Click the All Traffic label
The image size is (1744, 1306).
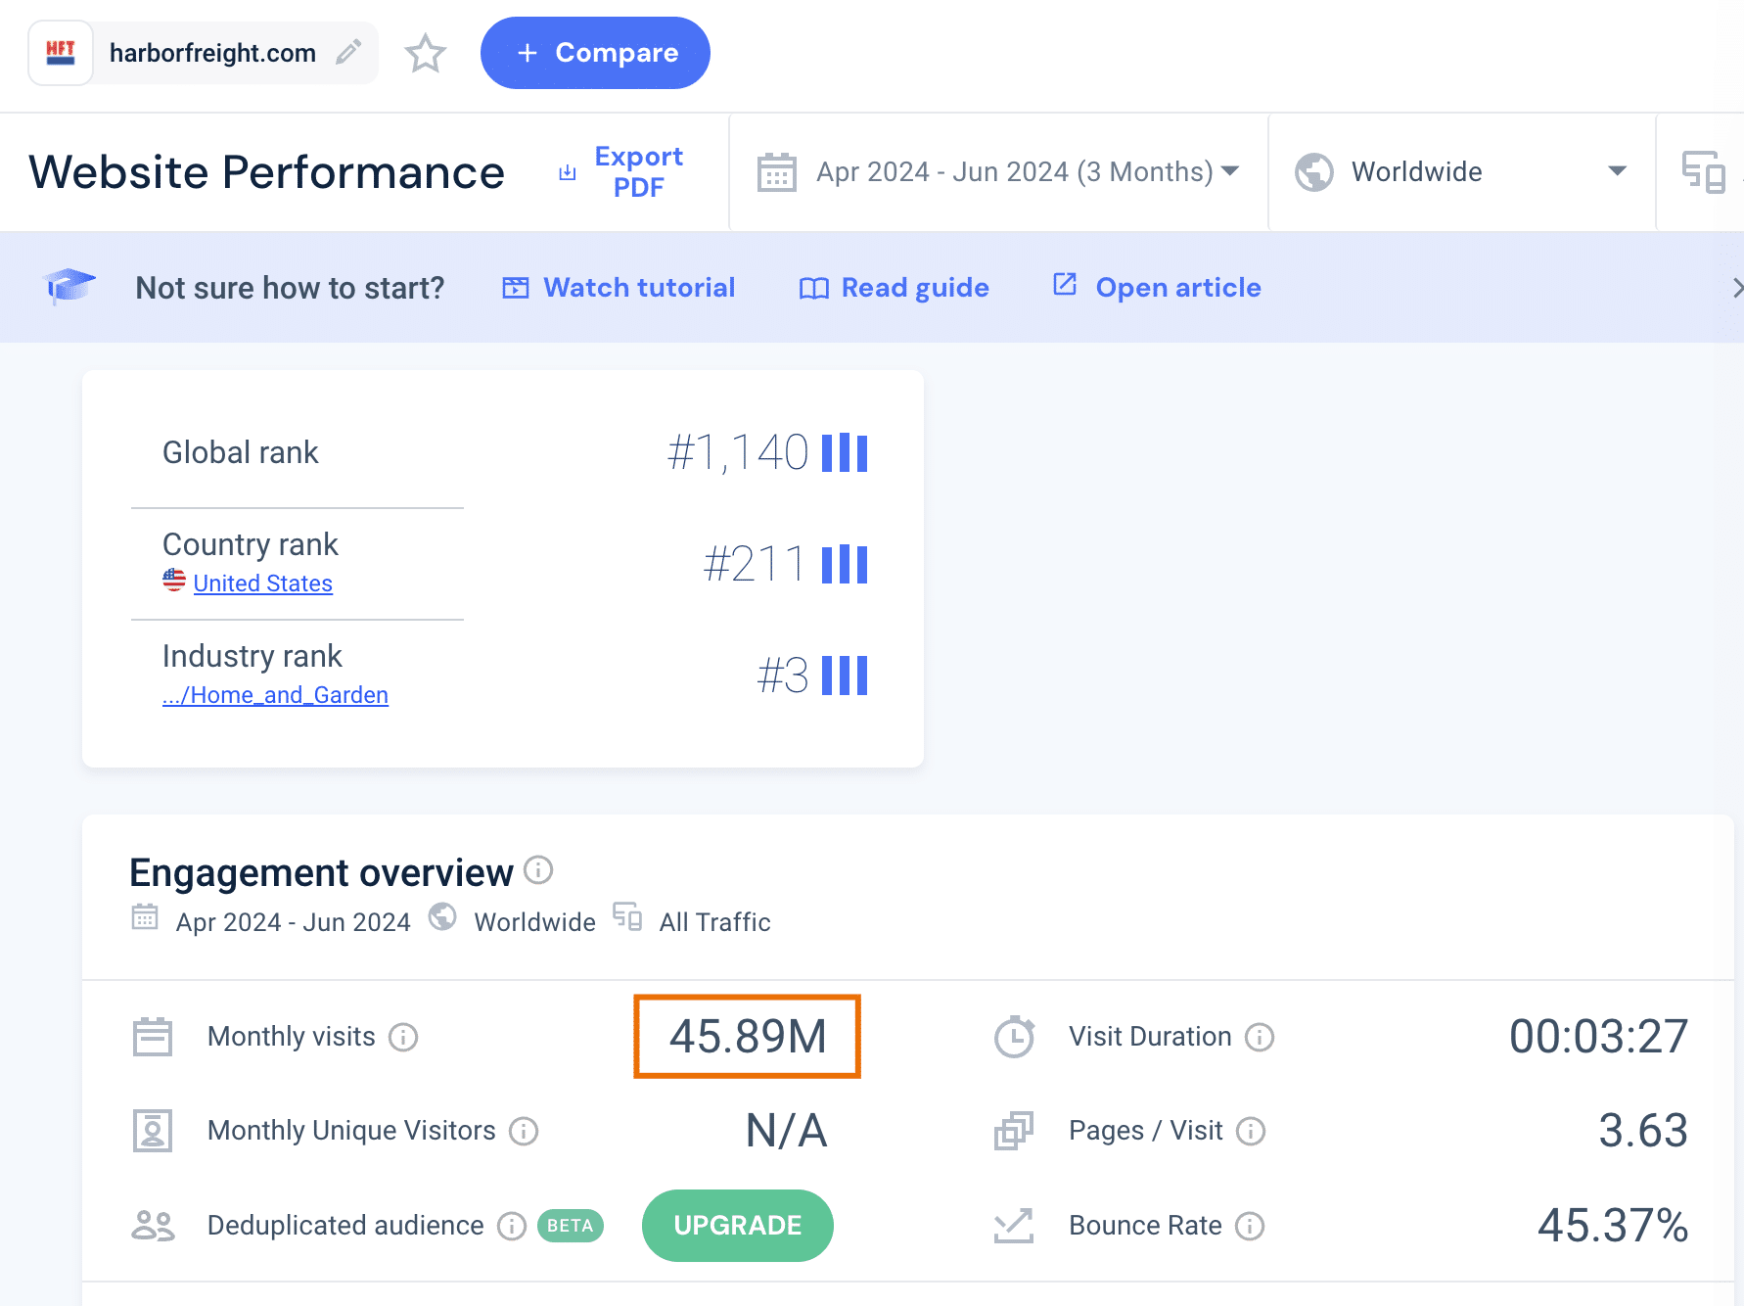pyautogui.click(x=715, y=922)
